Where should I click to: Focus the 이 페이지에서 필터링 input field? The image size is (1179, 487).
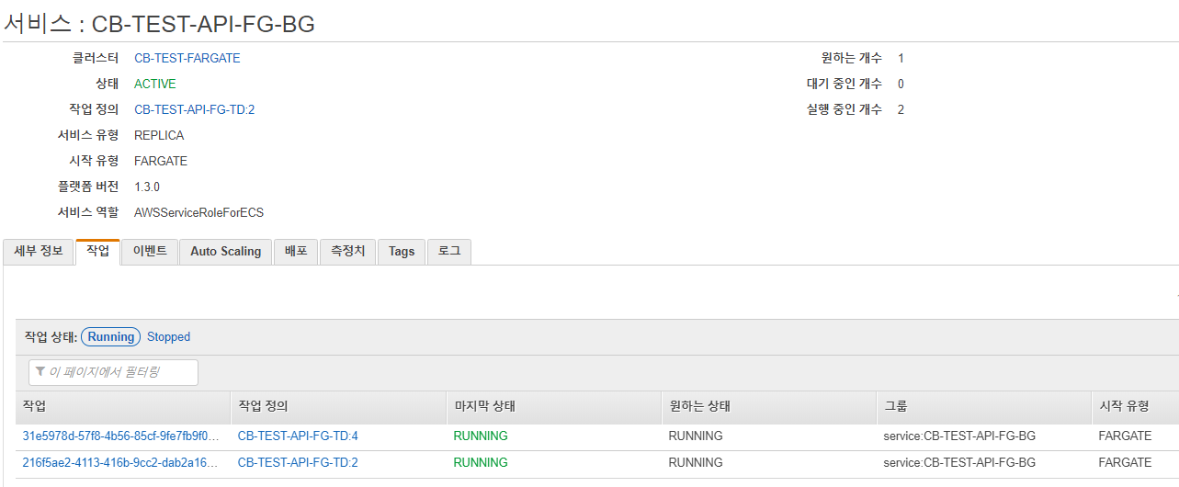(x=114, y=372)
